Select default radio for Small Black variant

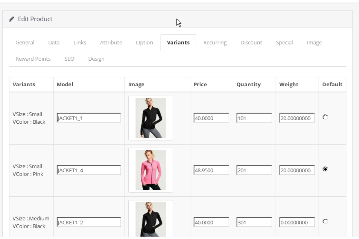(325, 117)
